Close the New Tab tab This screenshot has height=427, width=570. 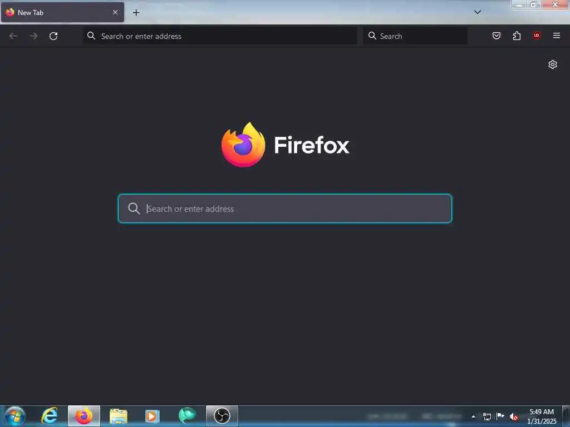pyautogui.click(x=115, y=12)
